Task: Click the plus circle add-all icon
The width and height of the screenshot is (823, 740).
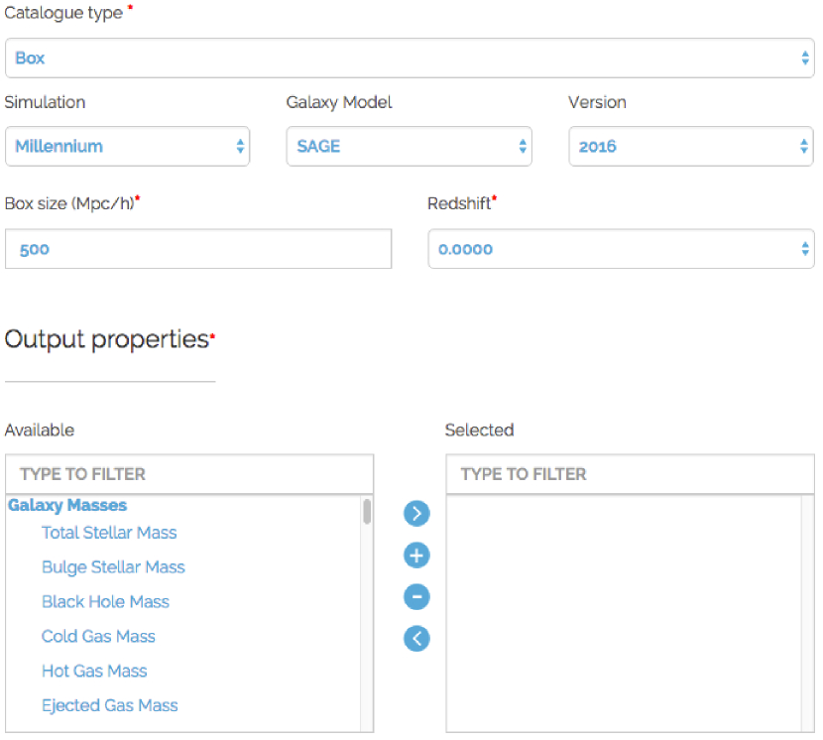Action: tap(416, 555)
